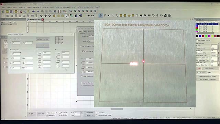Click the Sure button in Recommended Values
Screen dimensions: 220x124
point(43,46)
